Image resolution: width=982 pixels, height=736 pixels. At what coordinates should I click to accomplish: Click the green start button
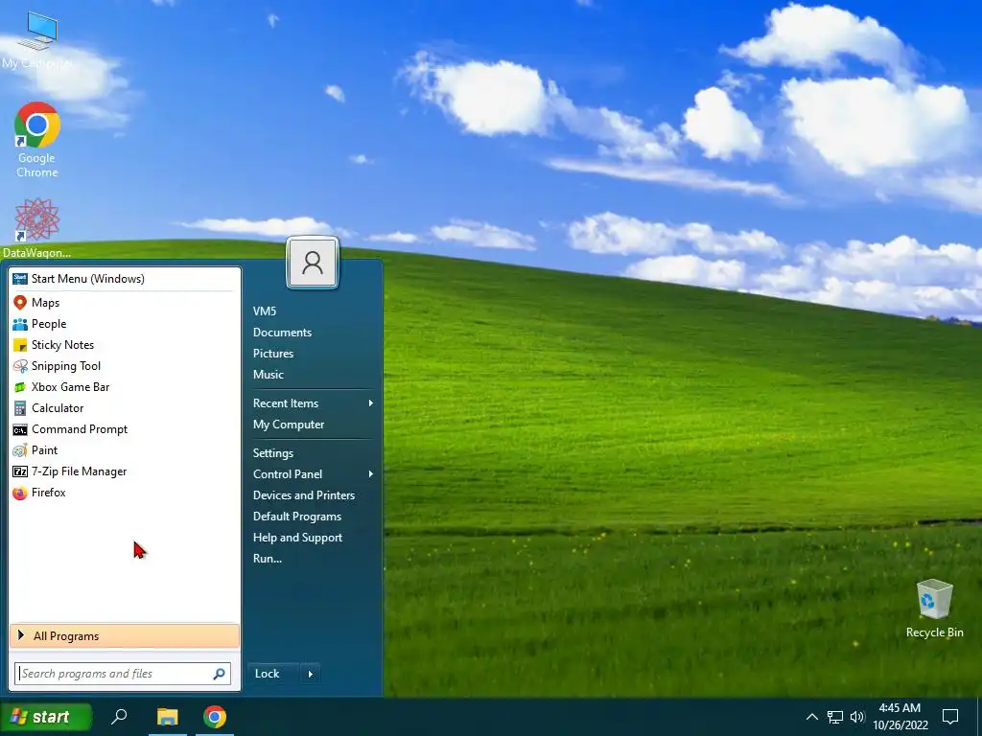click(46, 717)
